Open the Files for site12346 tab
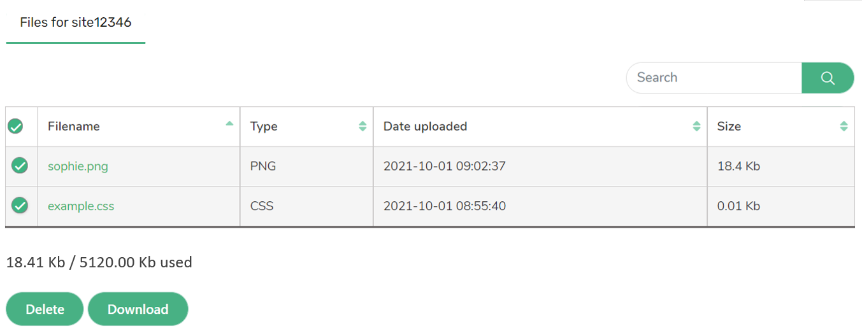The width and height of the screenshot is (862, 331). pyautogui.click(x=76, y=22)
